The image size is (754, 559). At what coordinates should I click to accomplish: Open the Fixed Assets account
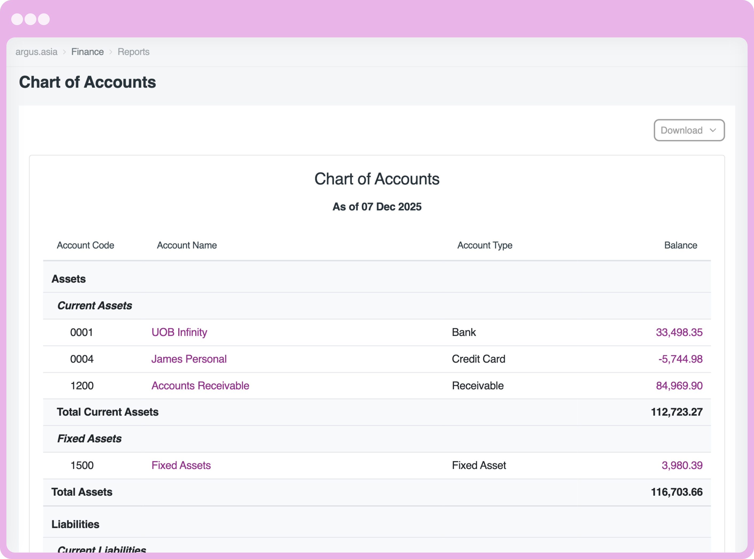pyautogui.click(x=181, y=465)
